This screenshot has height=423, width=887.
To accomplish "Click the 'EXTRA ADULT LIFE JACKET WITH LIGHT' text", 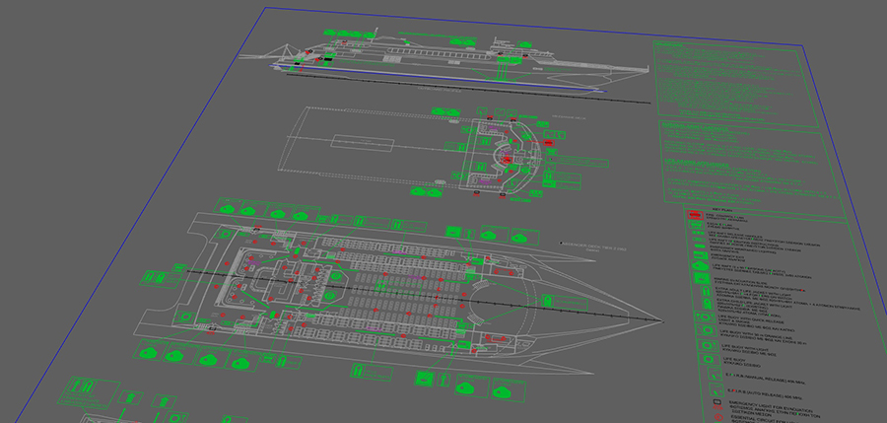I will (754, 291).
